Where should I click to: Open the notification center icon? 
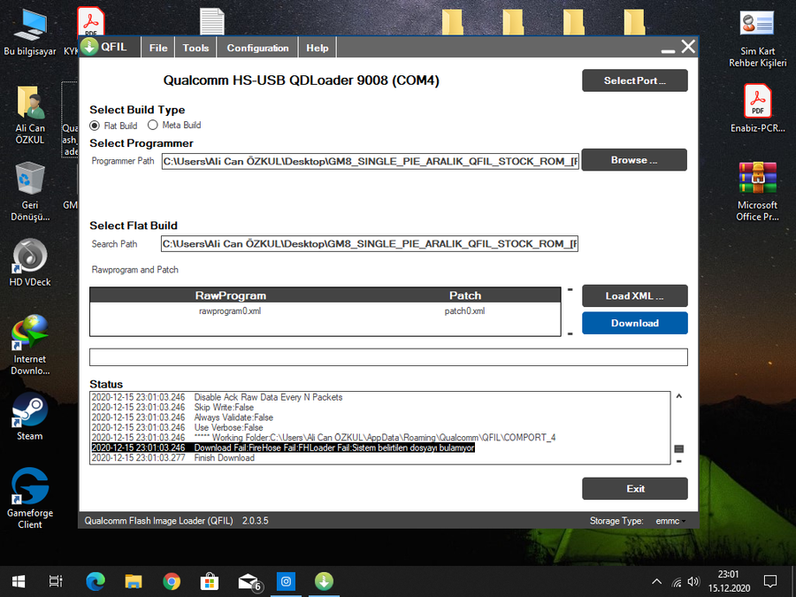770,581
